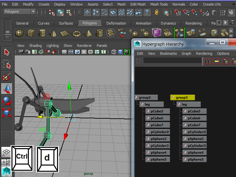The width and height of the screenshot is (236, 177).
Task: Create a polygon sphere from shelf
Action: (x=20, y=33)
